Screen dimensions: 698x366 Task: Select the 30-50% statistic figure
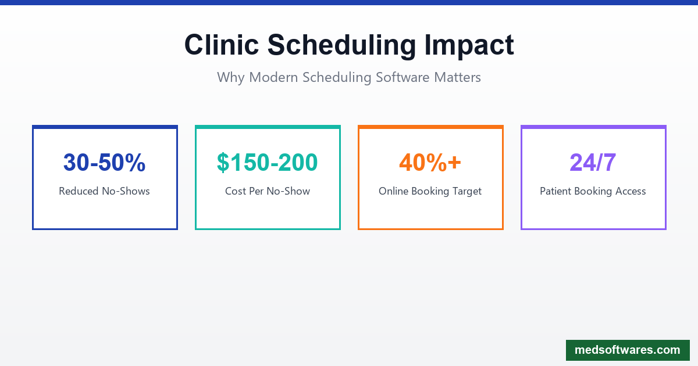105,163
